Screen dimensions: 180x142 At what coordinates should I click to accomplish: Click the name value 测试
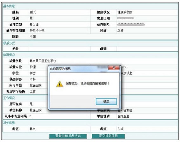[x=33, y=12]
